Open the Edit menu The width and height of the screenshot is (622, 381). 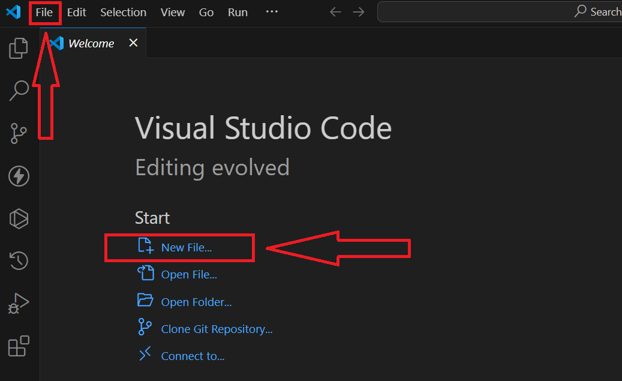[x=77, y=13]
